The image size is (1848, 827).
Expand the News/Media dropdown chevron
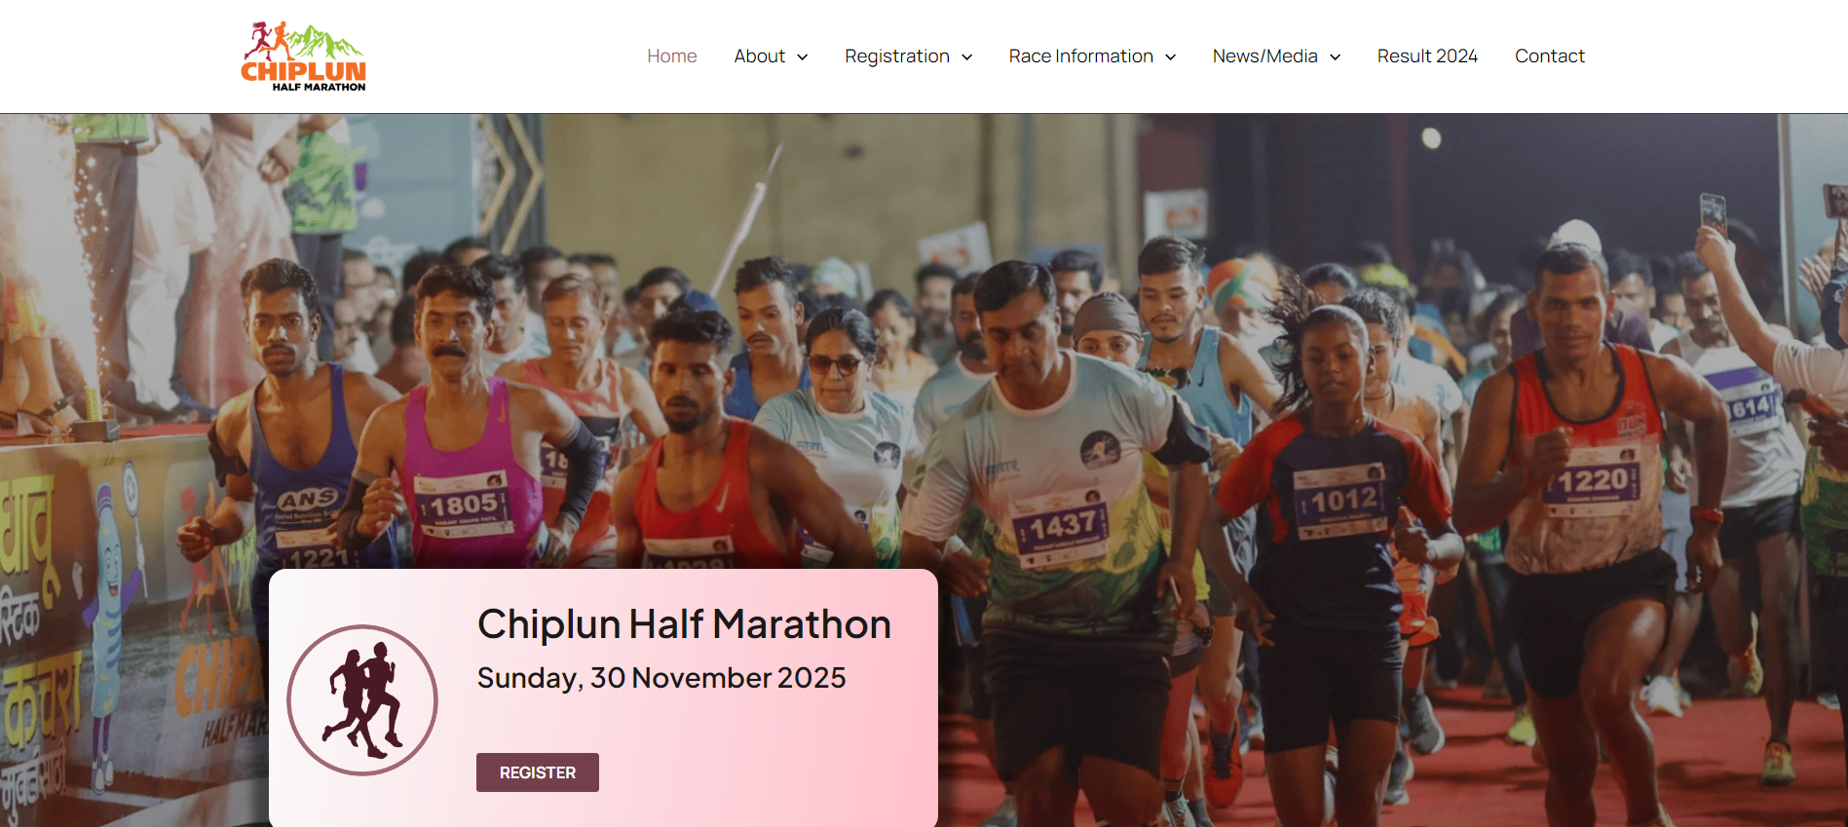tap(1336, 57)
